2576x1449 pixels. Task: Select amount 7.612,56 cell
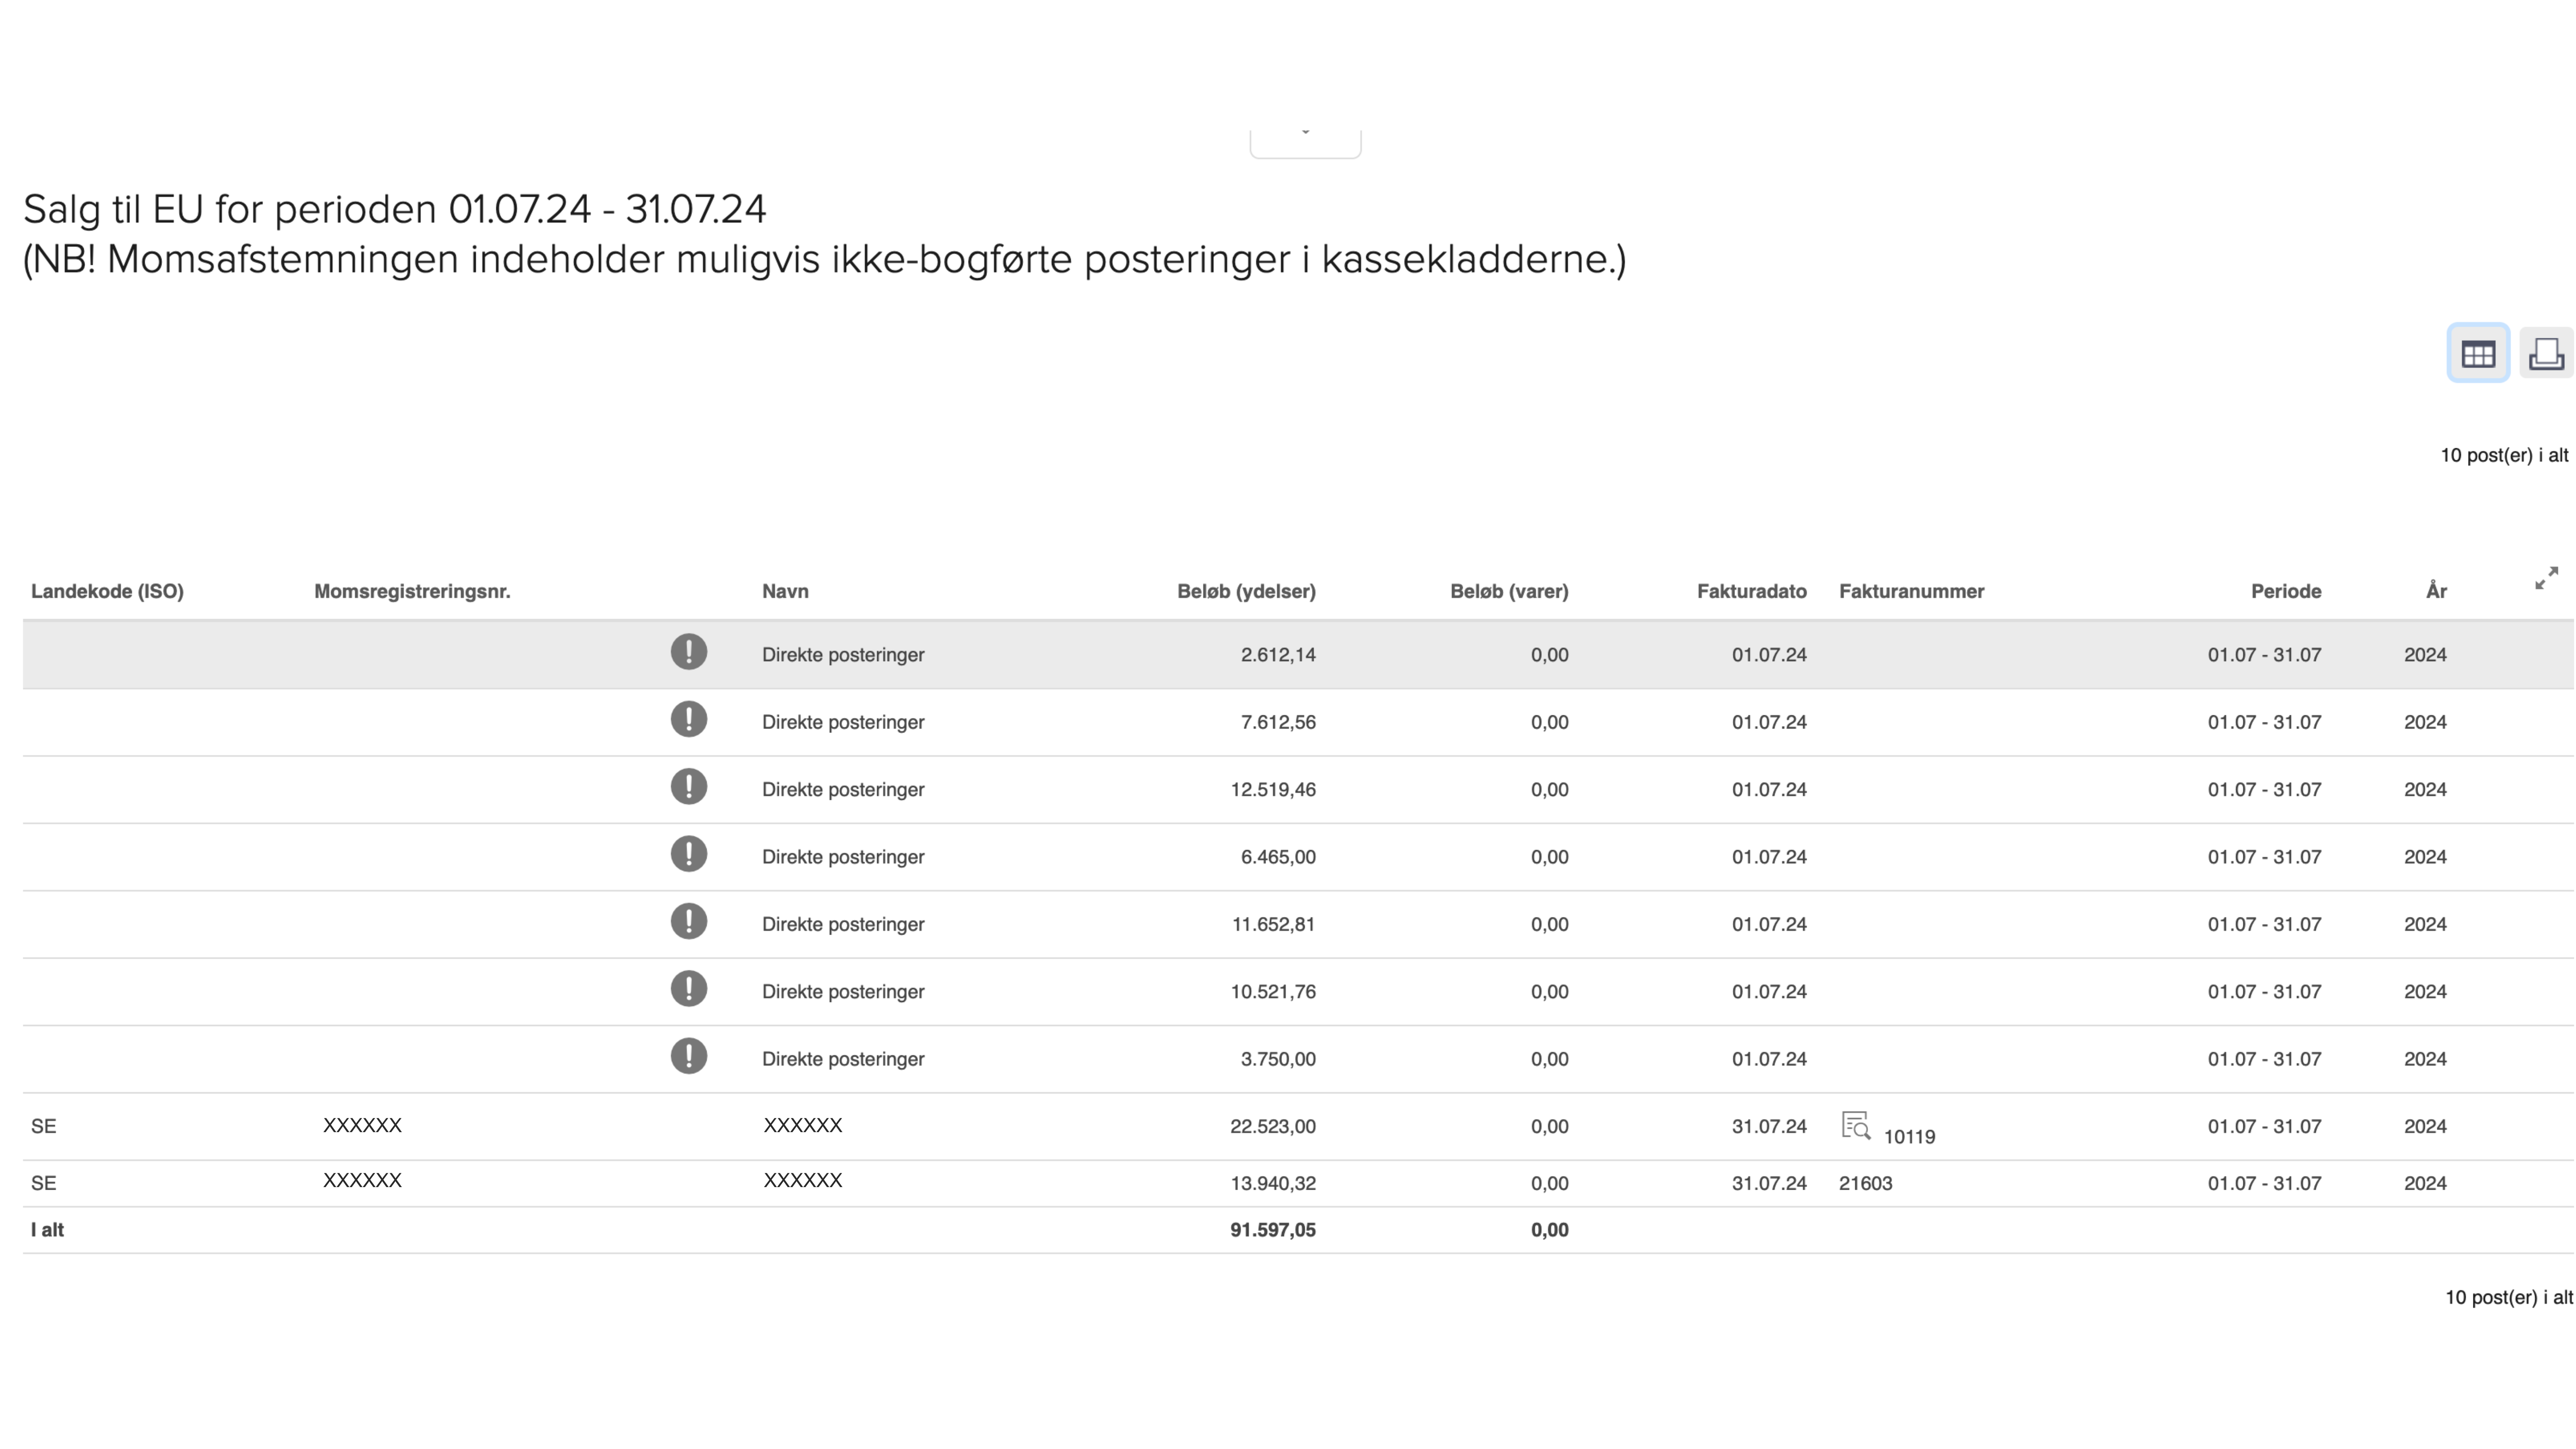click(1278, 722)
